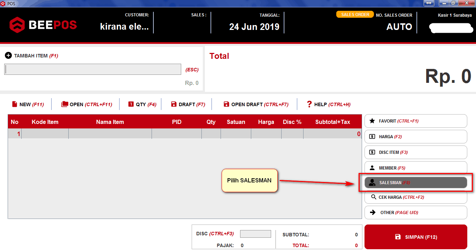Choose MEMBER (F5) button
The image size is (476, 252).
pyautogui.click(x=416, y=168)
